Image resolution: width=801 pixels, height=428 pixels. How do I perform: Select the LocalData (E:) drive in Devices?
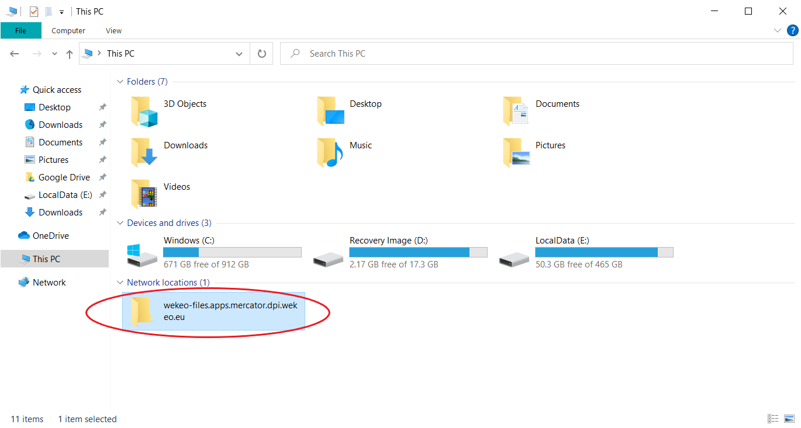[585, 252]
